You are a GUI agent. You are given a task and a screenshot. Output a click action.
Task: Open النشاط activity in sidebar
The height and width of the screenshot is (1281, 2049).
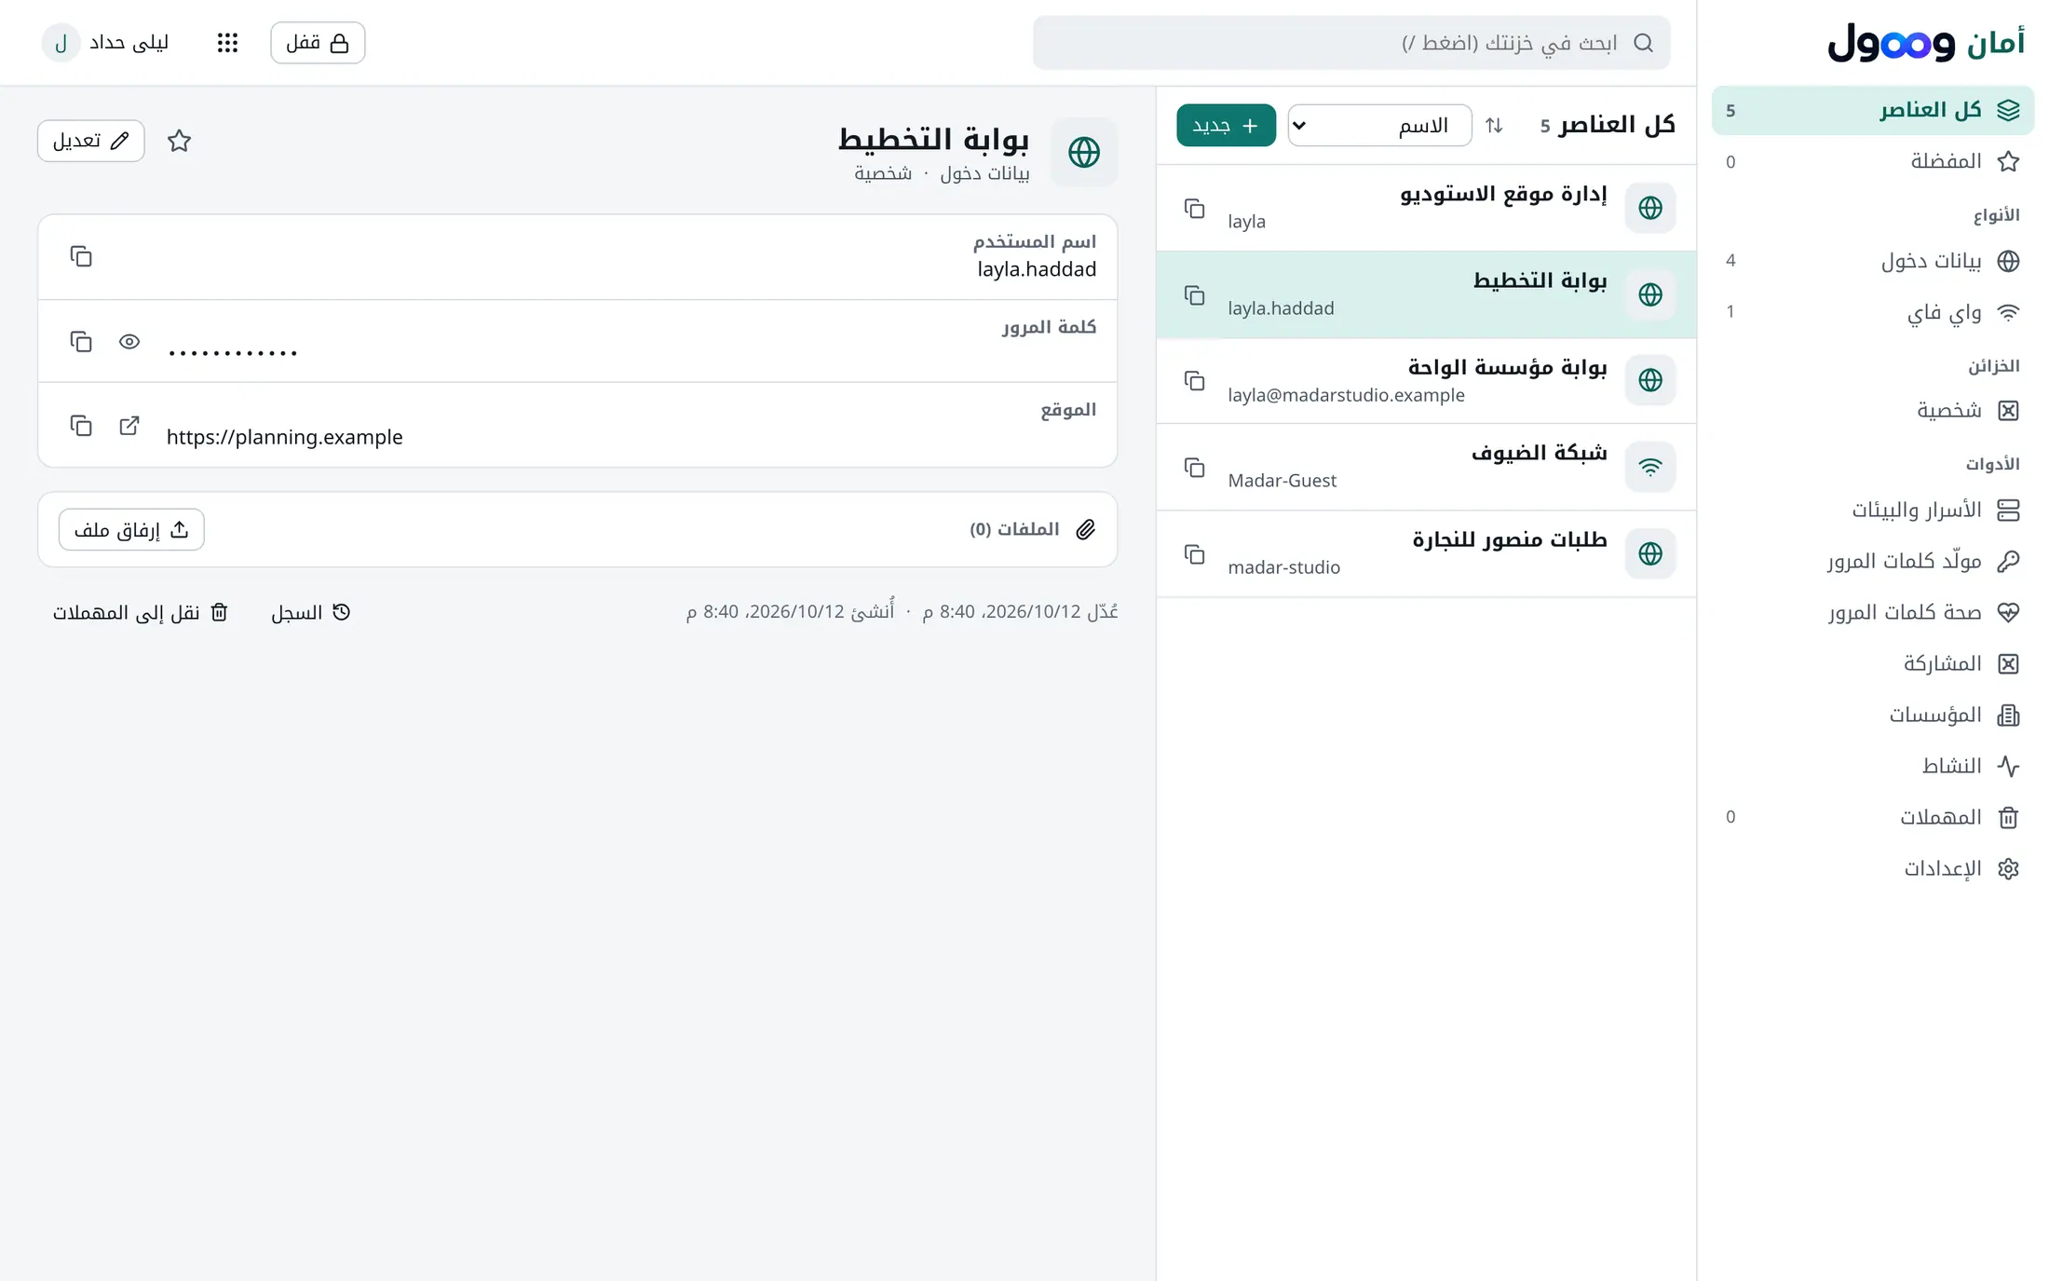click(1872, 766)
